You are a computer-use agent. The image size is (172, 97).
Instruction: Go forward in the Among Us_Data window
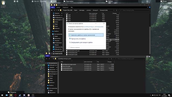pos(54,10)
